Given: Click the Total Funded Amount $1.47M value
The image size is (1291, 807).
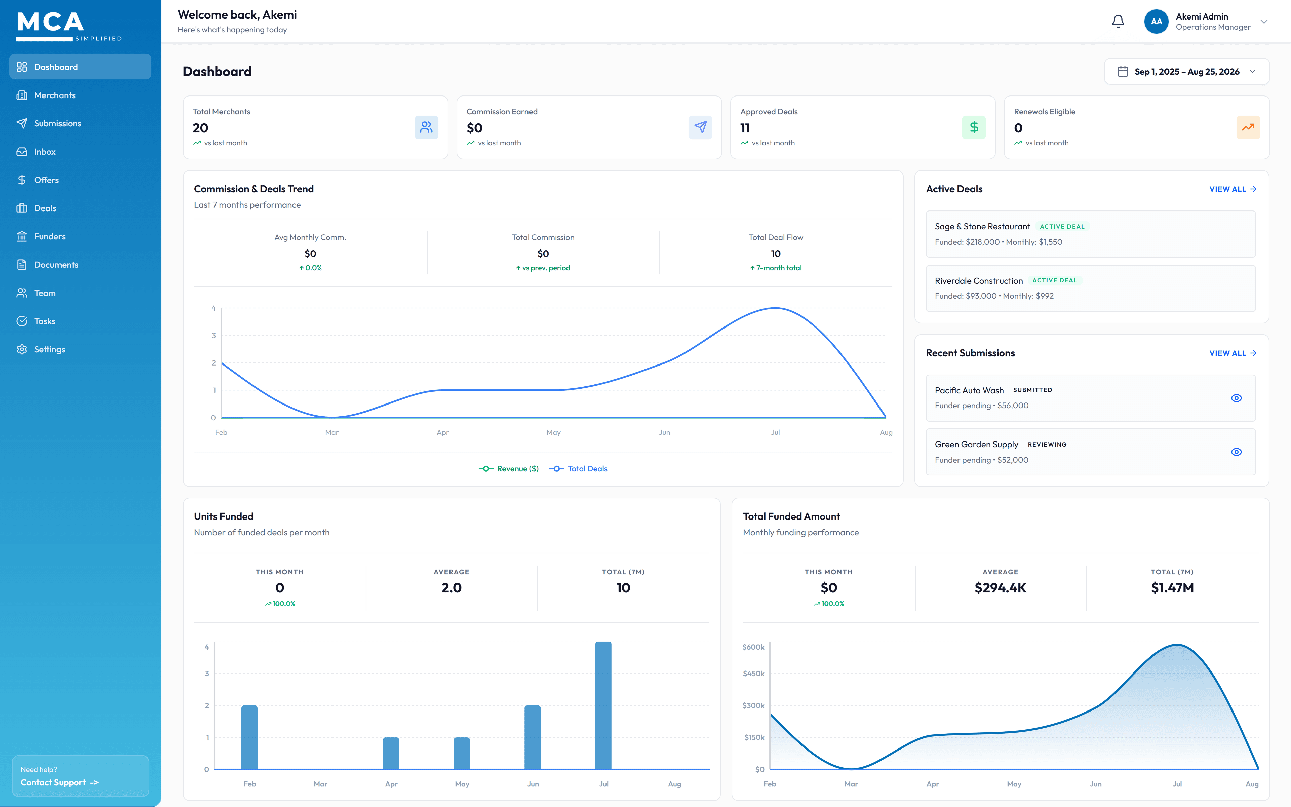Looking at the screenshot, I should pyautogui.click(x=1172, y=588).
